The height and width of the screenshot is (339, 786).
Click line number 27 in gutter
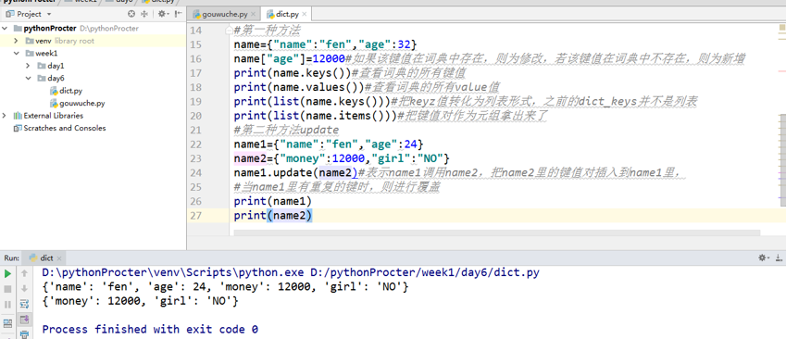point(196,216)
